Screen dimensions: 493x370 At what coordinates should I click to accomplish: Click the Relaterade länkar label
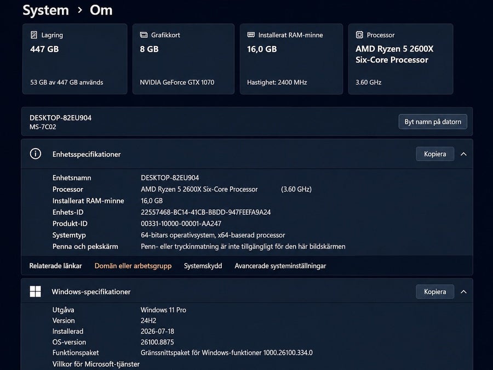[56, 266]
